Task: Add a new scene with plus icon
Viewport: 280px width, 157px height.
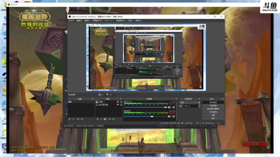Action: click(69, 119)
